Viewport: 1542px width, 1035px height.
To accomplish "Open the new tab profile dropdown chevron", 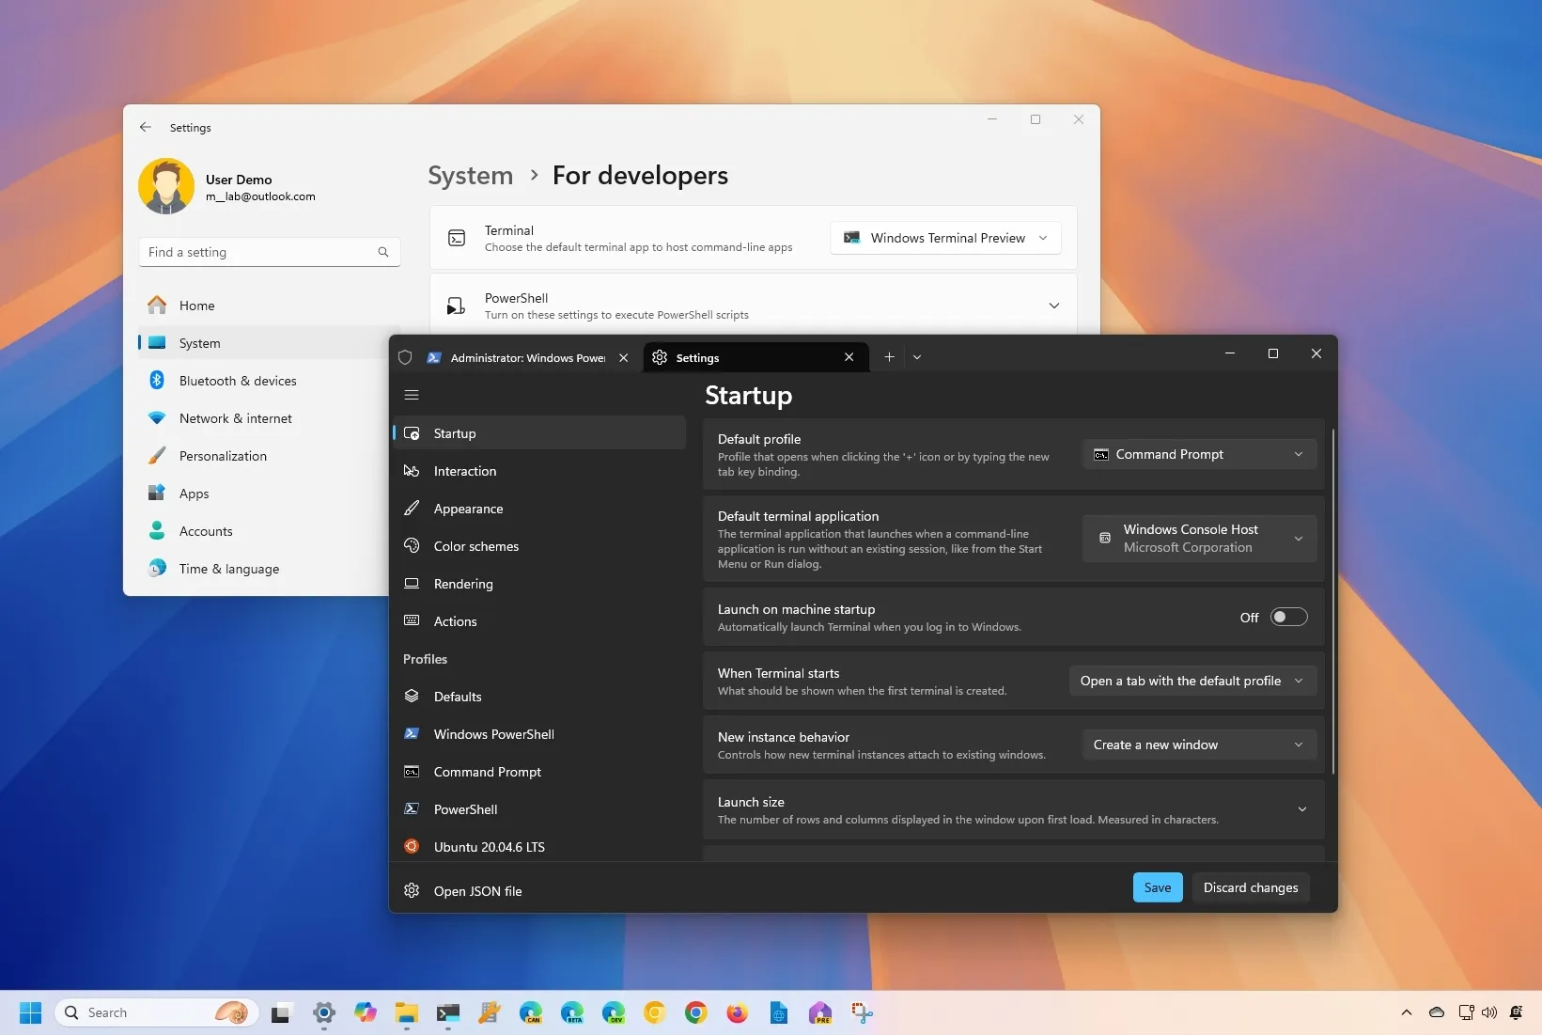I will pyautogui.click(x=917, y=357).
